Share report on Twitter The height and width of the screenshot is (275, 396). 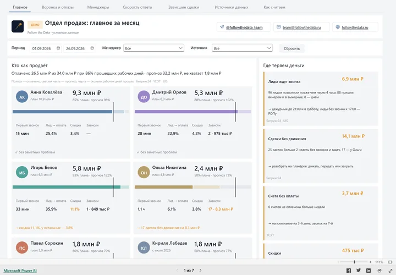coord(359,271)
